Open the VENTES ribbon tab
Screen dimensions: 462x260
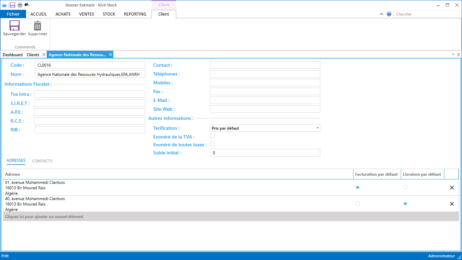[x=87, y=14]
